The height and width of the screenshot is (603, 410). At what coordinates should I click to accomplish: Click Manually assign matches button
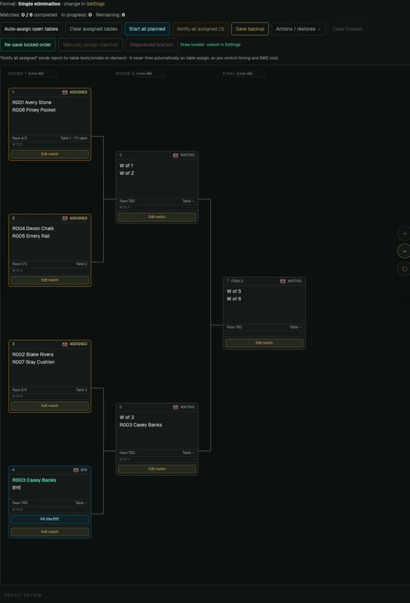click(x=90, y=45)
